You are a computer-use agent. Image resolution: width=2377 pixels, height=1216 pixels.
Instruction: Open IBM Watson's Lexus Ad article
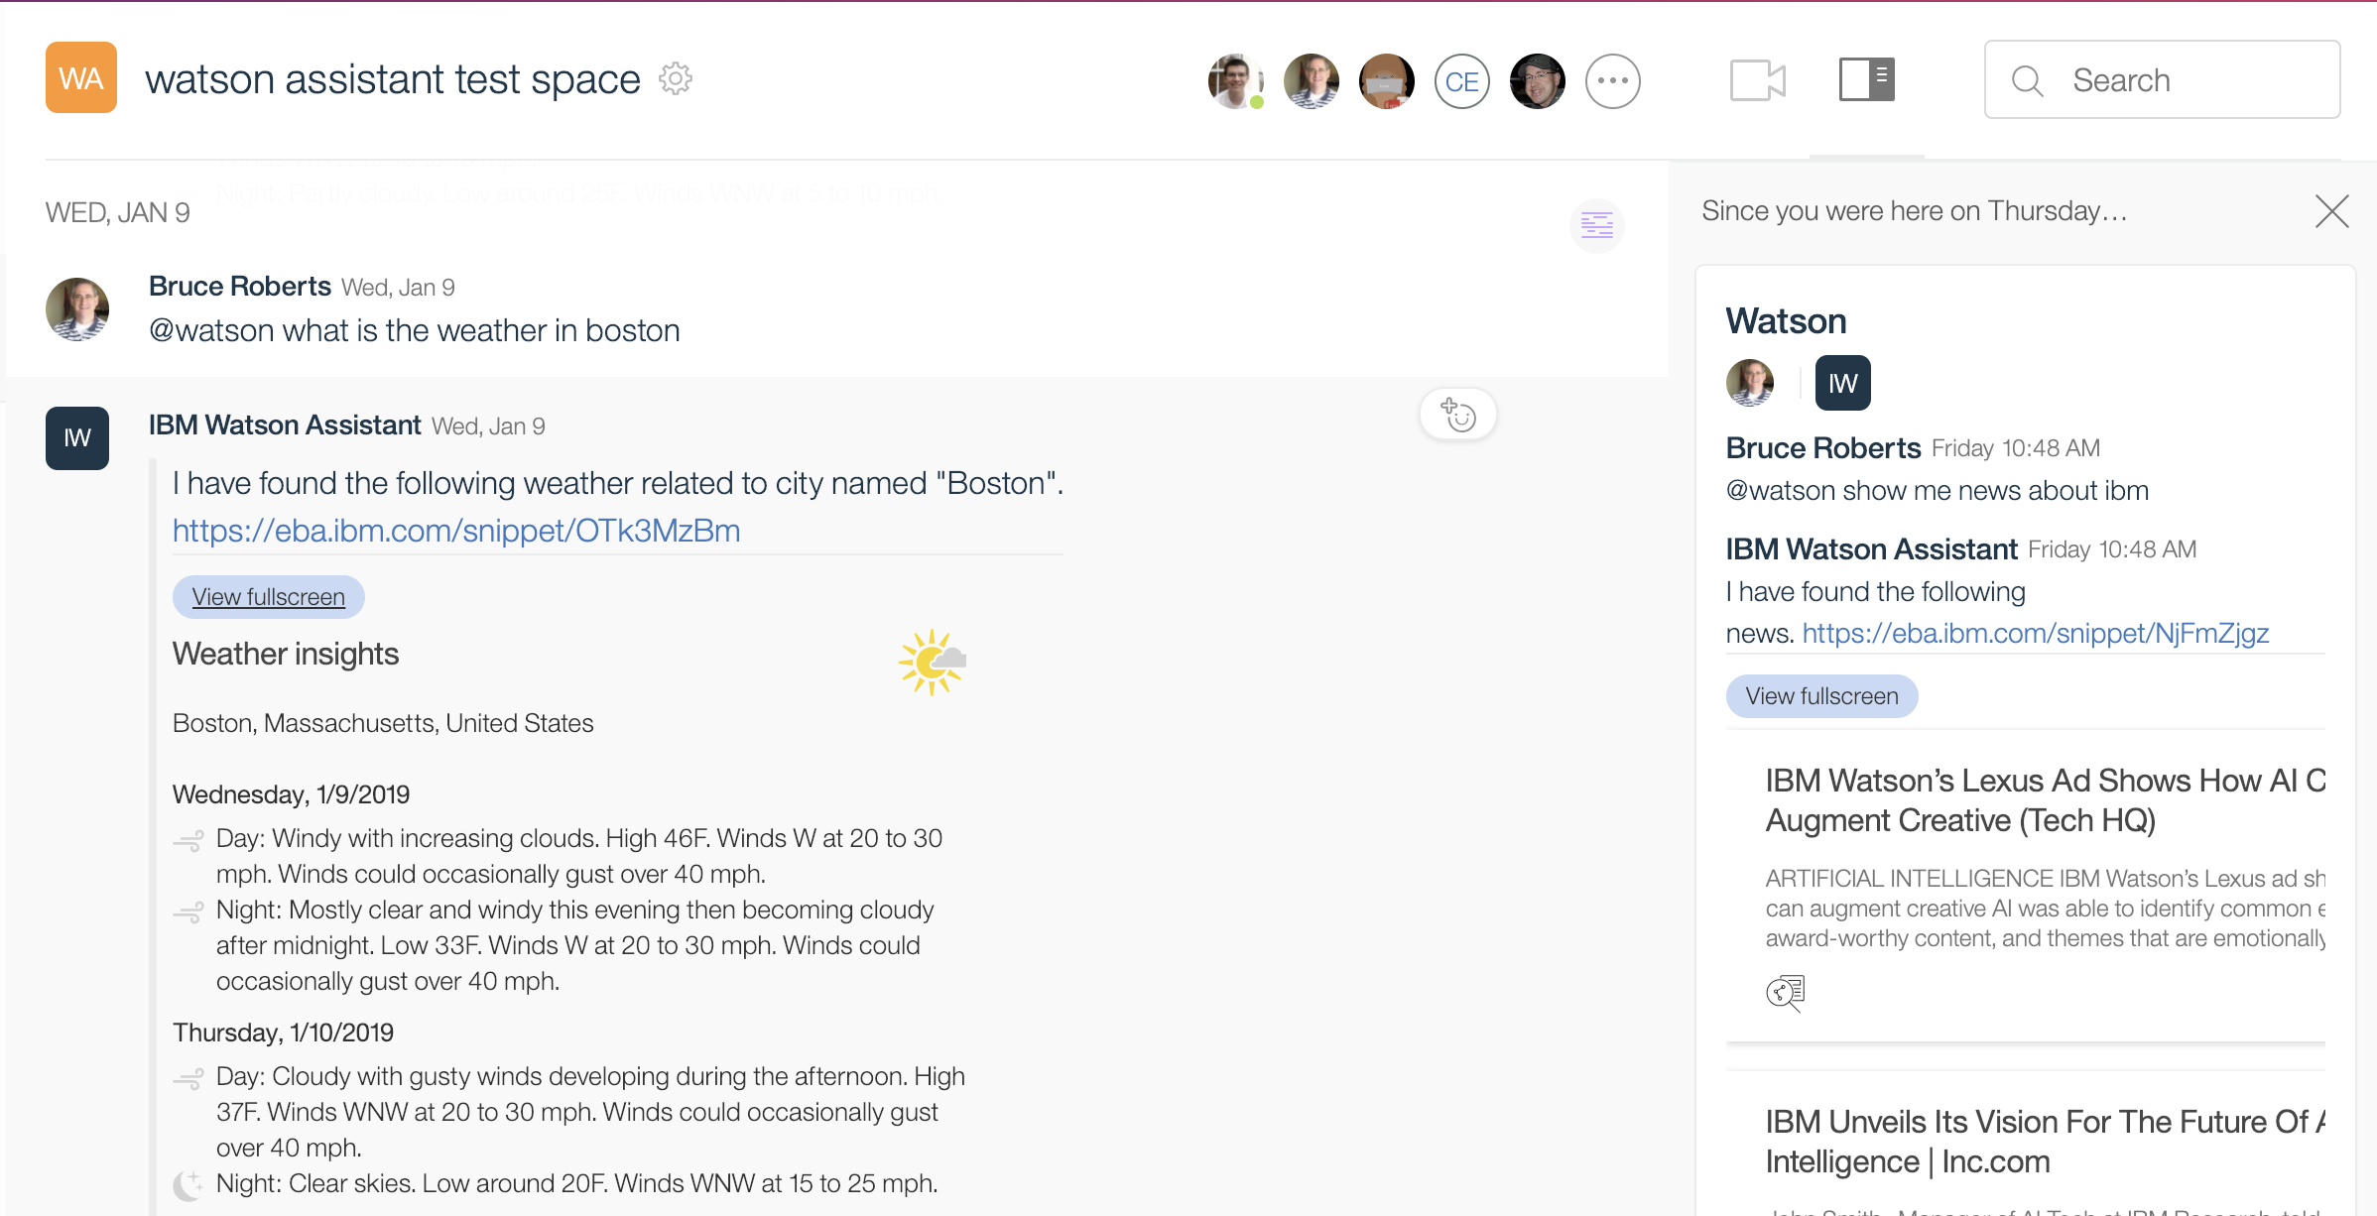2045,800
